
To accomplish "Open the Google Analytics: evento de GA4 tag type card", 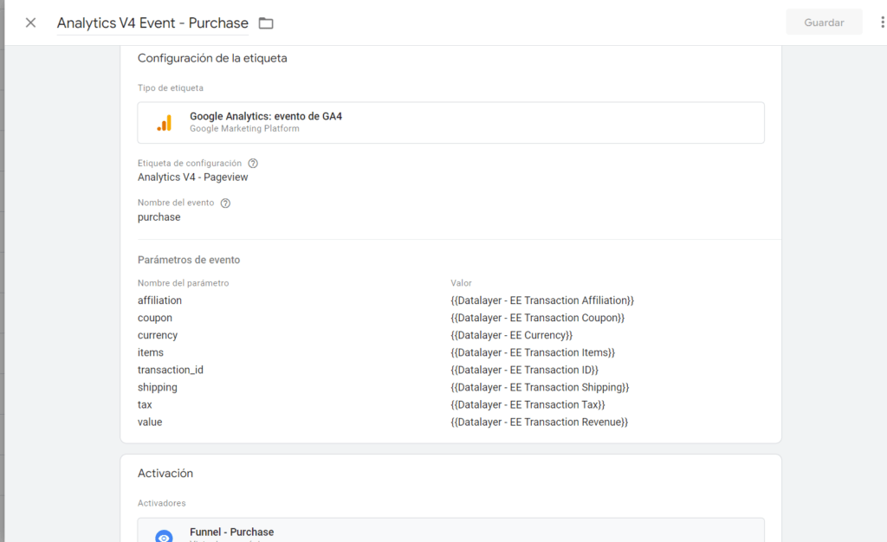I will tap(450, 123).
